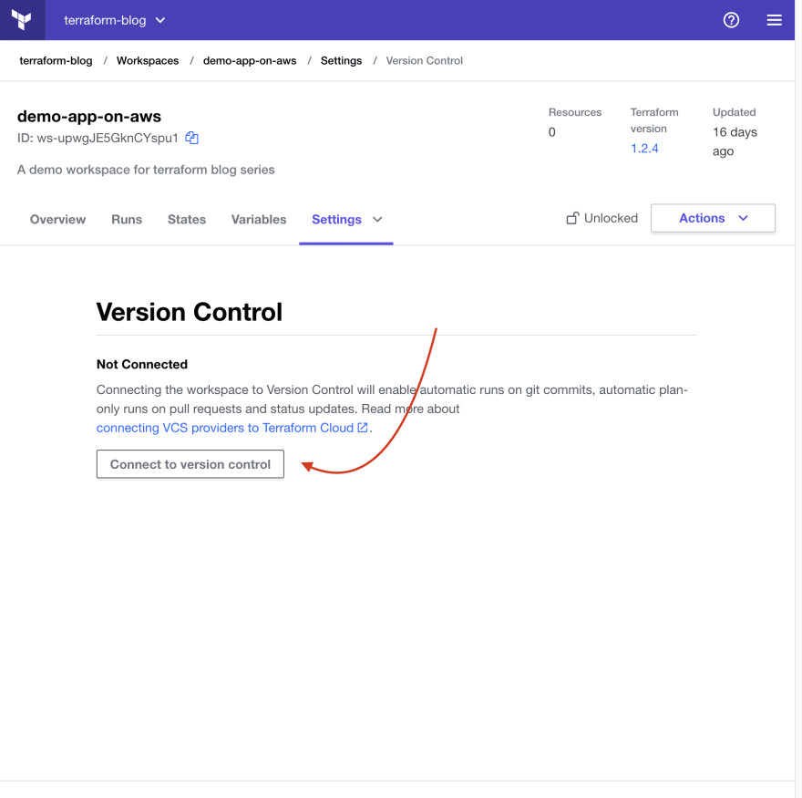Switch to the Variables tab
The width and height of the screenshot is (802, 798).
point(259,219)
